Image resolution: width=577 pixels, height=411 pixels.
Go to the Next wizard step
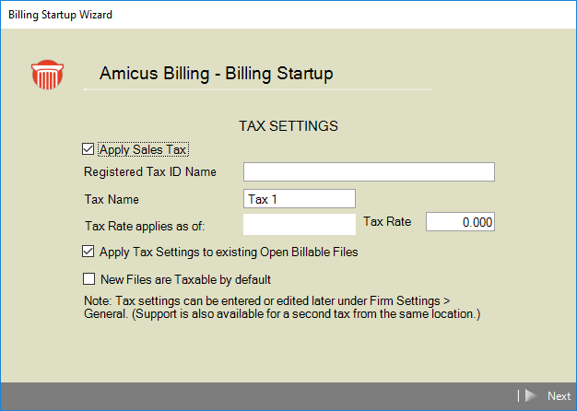coord(559,396)
